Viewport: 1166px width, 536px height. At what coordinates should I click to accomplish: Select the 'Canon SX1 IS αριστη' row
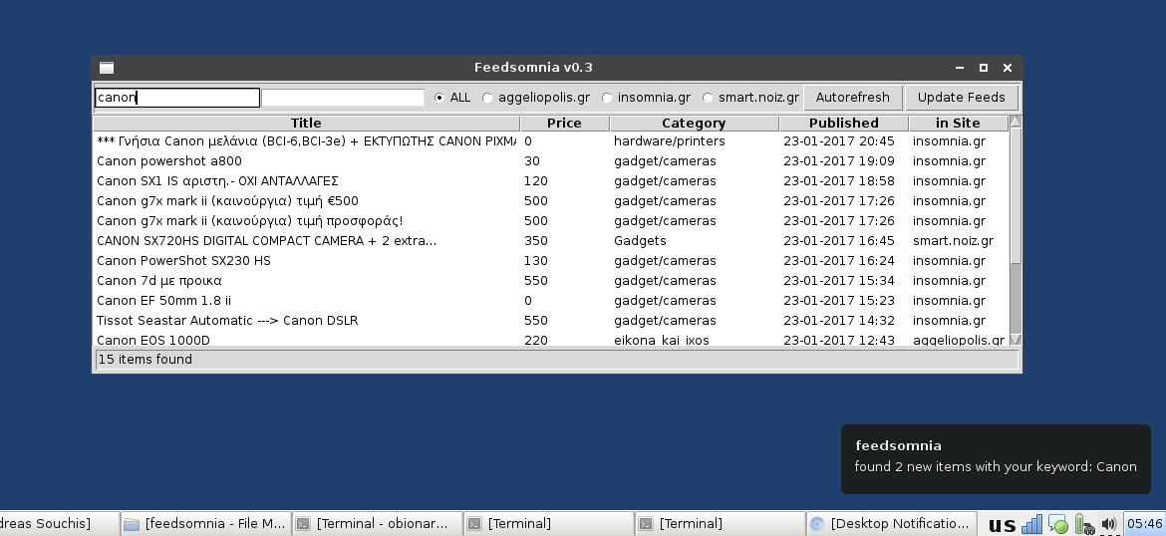pyautogui.click(x=551, y=181)
